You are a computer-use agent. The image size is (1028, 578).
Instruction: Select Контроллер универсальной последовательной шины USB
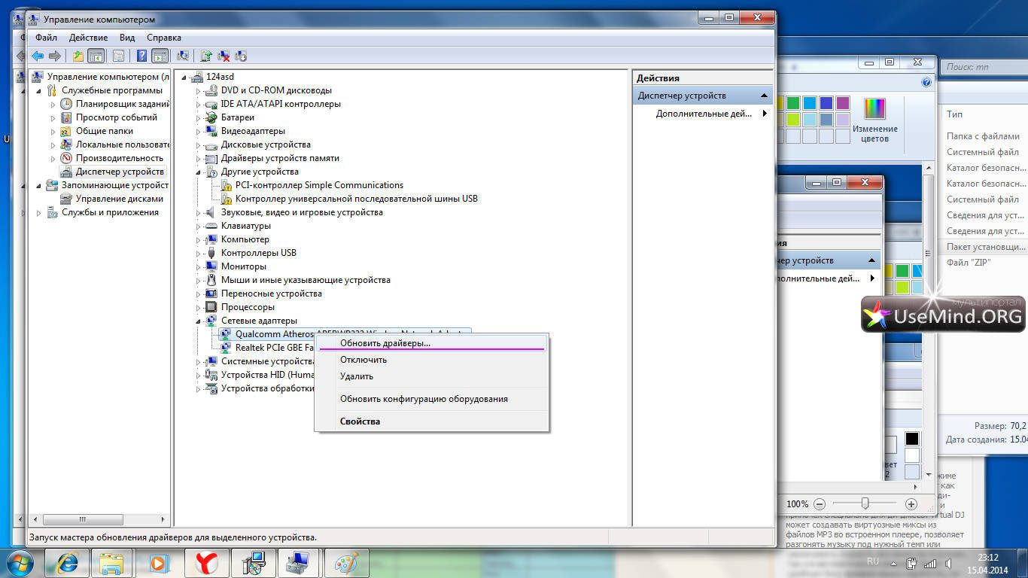click(357, 199)
